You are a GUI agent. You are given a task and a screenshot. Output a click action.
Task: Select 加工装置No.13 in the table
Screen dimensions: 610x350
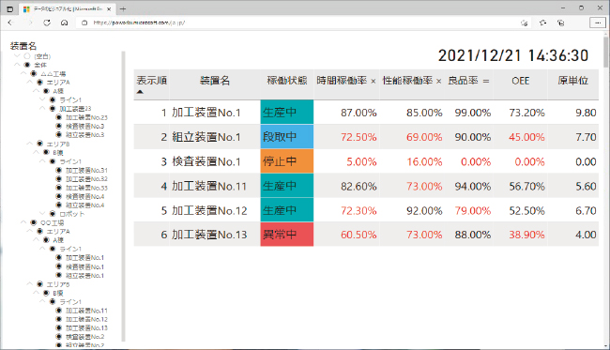point(209,235)
